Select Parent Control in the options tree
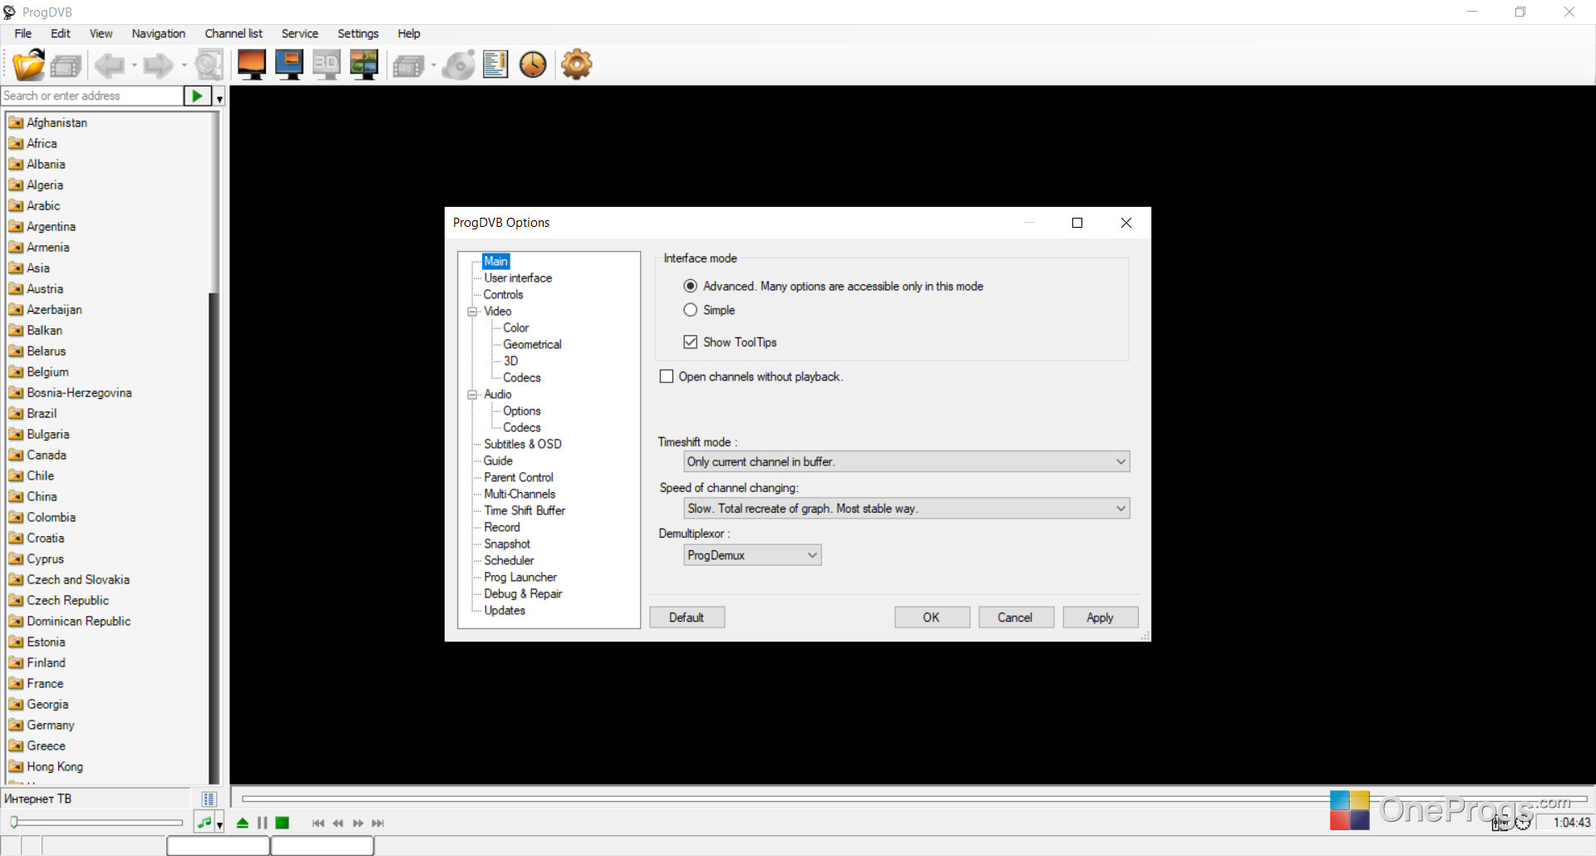Viewport: 1596px width, 856px height. [519, 478]
